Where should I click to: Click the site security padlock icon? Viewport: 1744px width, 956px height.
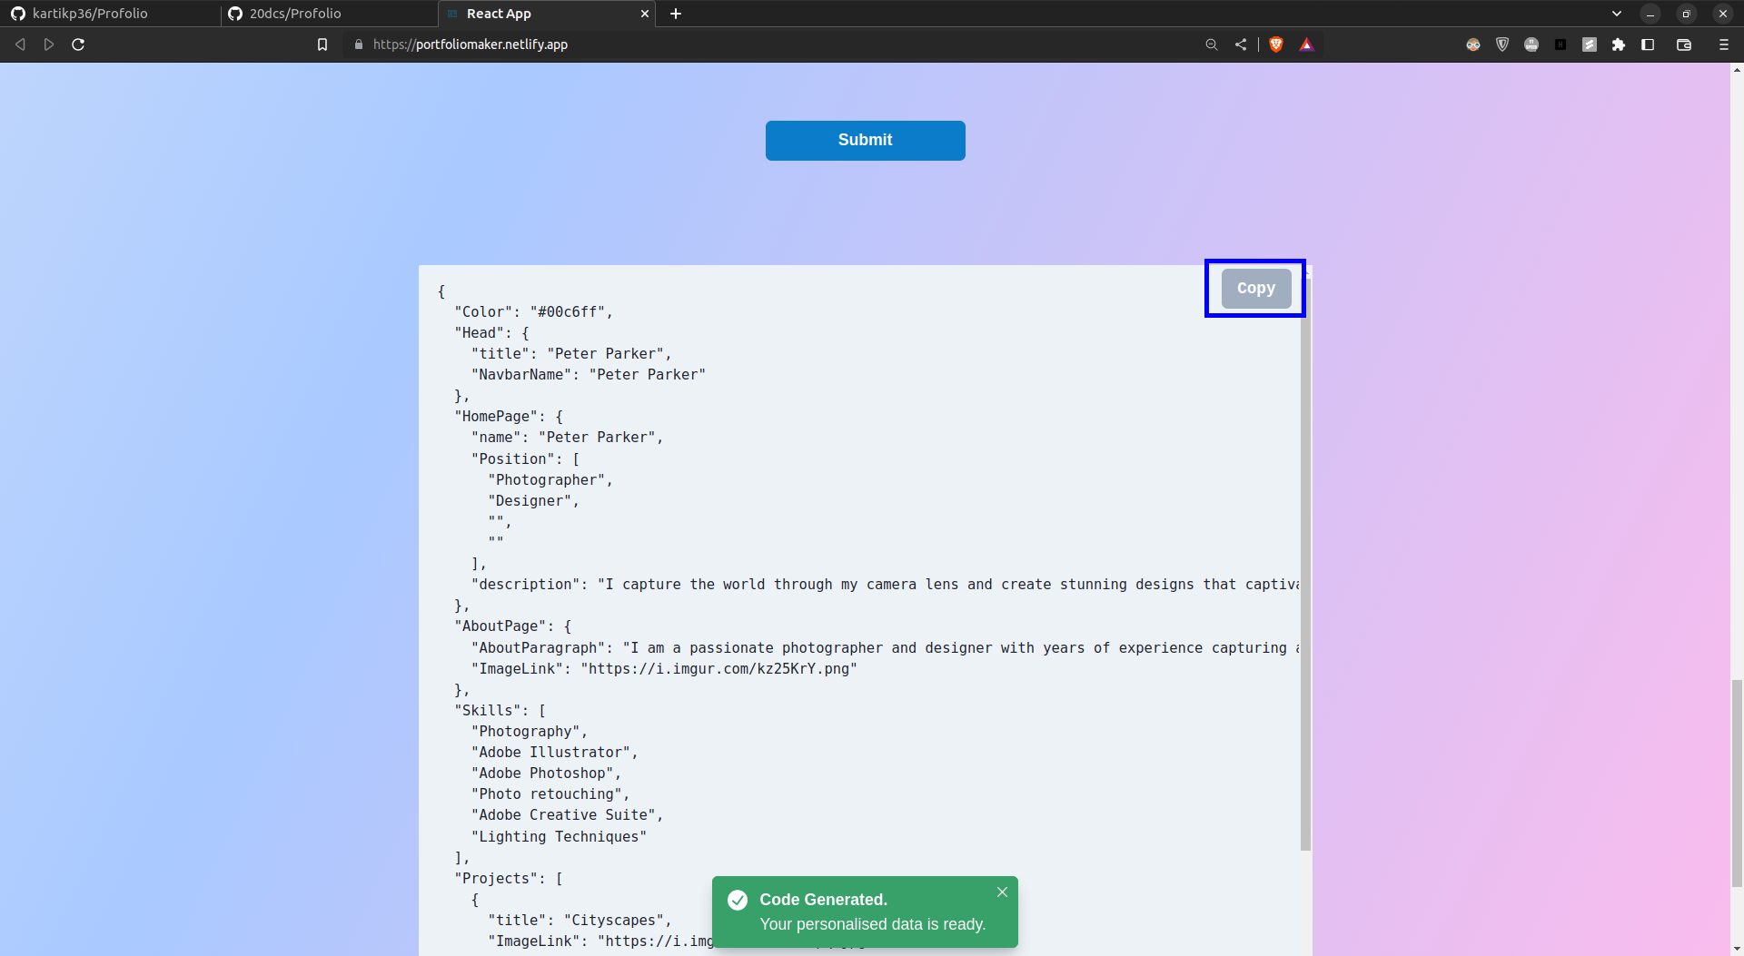(359, 44)
